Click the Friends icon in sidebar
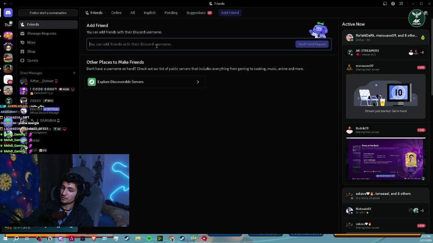This screenshot has width=433, height=243. point(22,24)
